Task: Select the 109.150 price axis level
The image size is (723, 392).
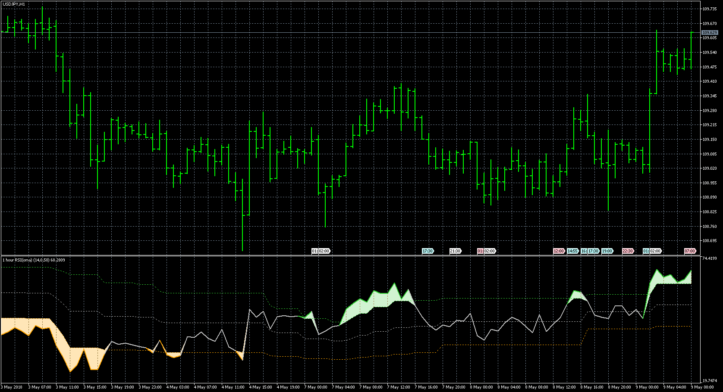Action: pyautogui.click(x=709, y=140)
